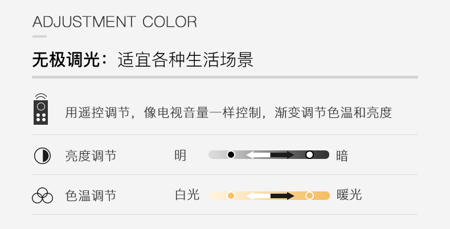Click the ADJUSTMENT COLOR heading
This screenshot has width=450, height=229.
click(x=114, y=22)
